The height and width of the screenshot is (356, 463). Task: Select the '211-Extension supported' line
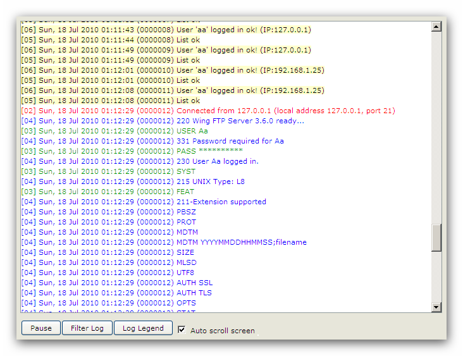pos(144,202)
